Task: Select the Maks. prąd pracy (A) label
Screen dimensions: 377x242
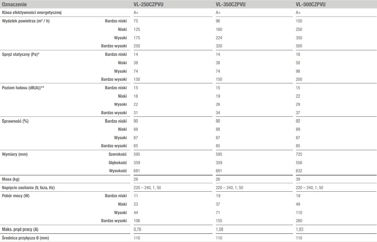Action: point(20,229)
